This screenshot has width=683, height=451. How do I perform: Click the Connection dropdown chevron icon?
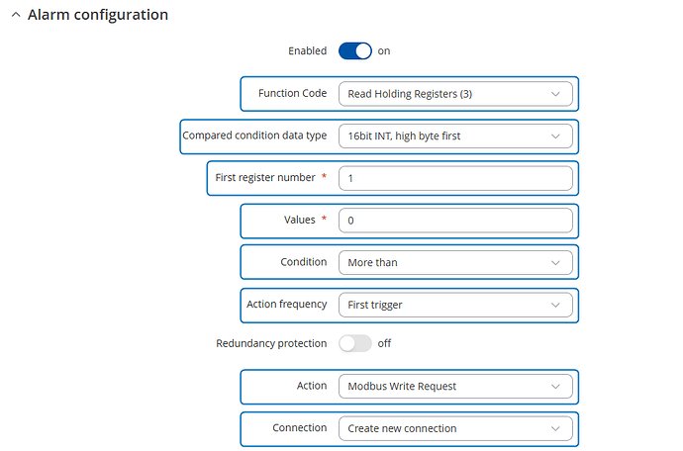(x=555, y=428)
